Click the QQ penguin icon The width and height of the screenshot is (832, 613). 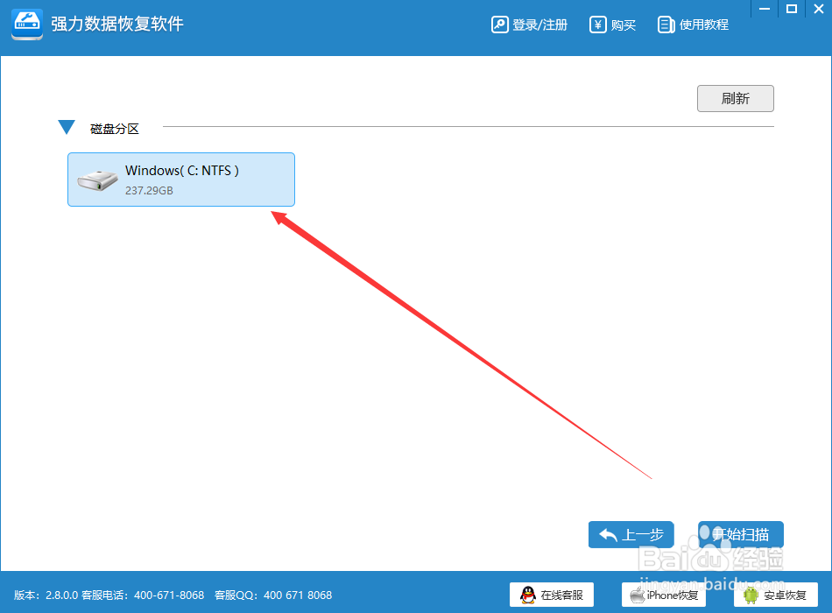click(x=528, y=595)
